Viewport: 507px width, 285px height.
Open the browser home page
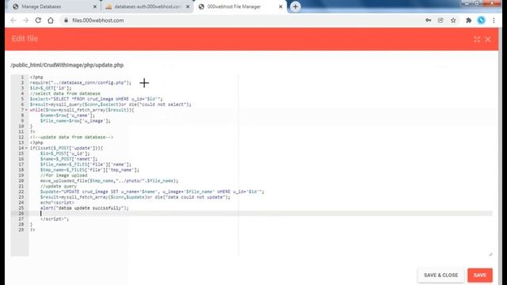(x=51, y=21)
